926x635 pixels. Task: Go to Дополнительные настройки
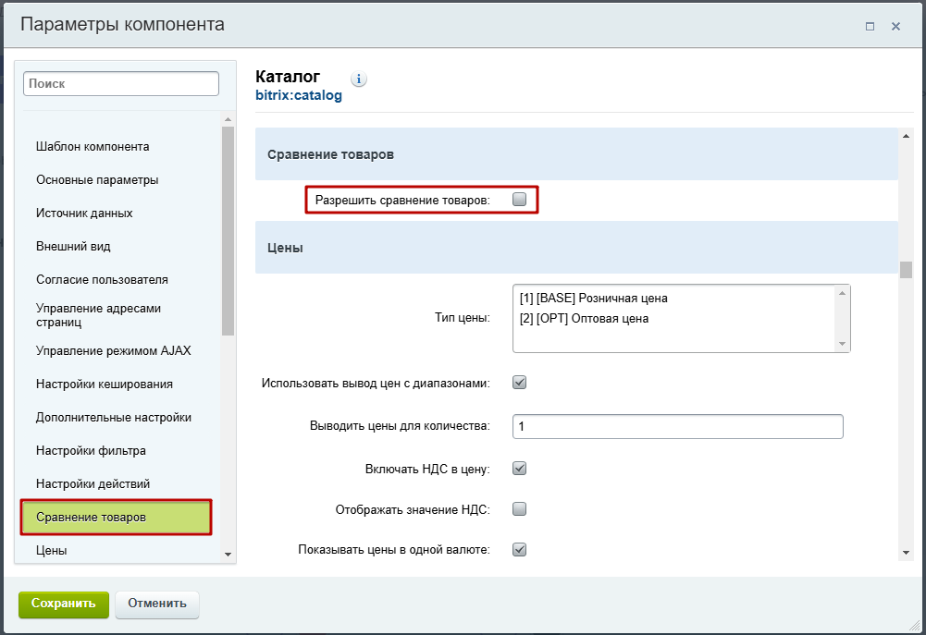click(x=114, y=417)
